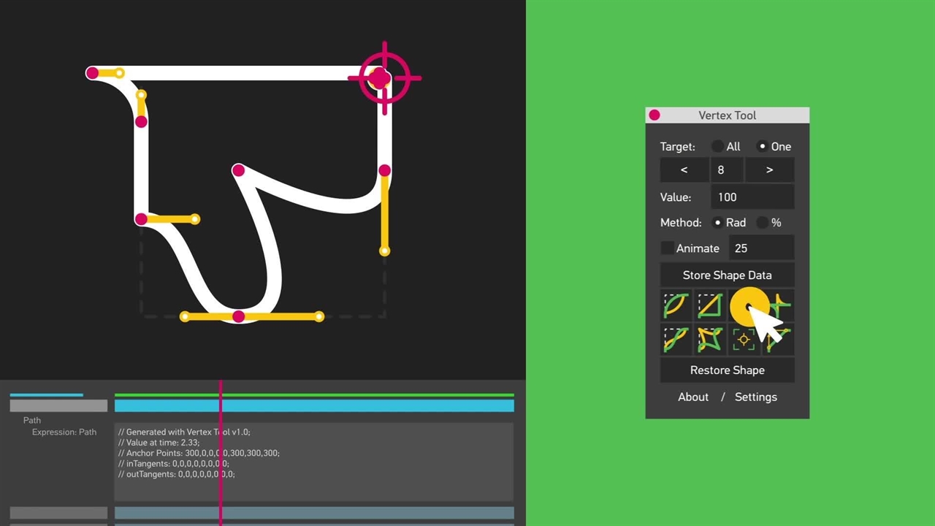The width and height of the screenshot is (935, 526).
Task: Select the S-curve corner preset icon
Action: tap(676, 339)
